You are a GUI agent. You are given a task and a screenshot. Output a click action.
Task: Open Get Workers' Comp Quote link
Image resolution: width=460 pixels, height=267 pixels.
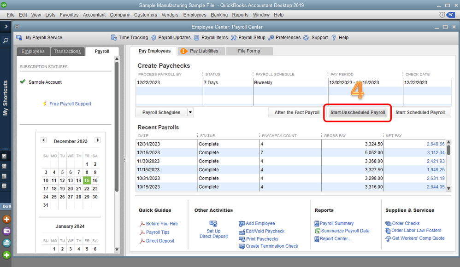click(x=419, y=238)
